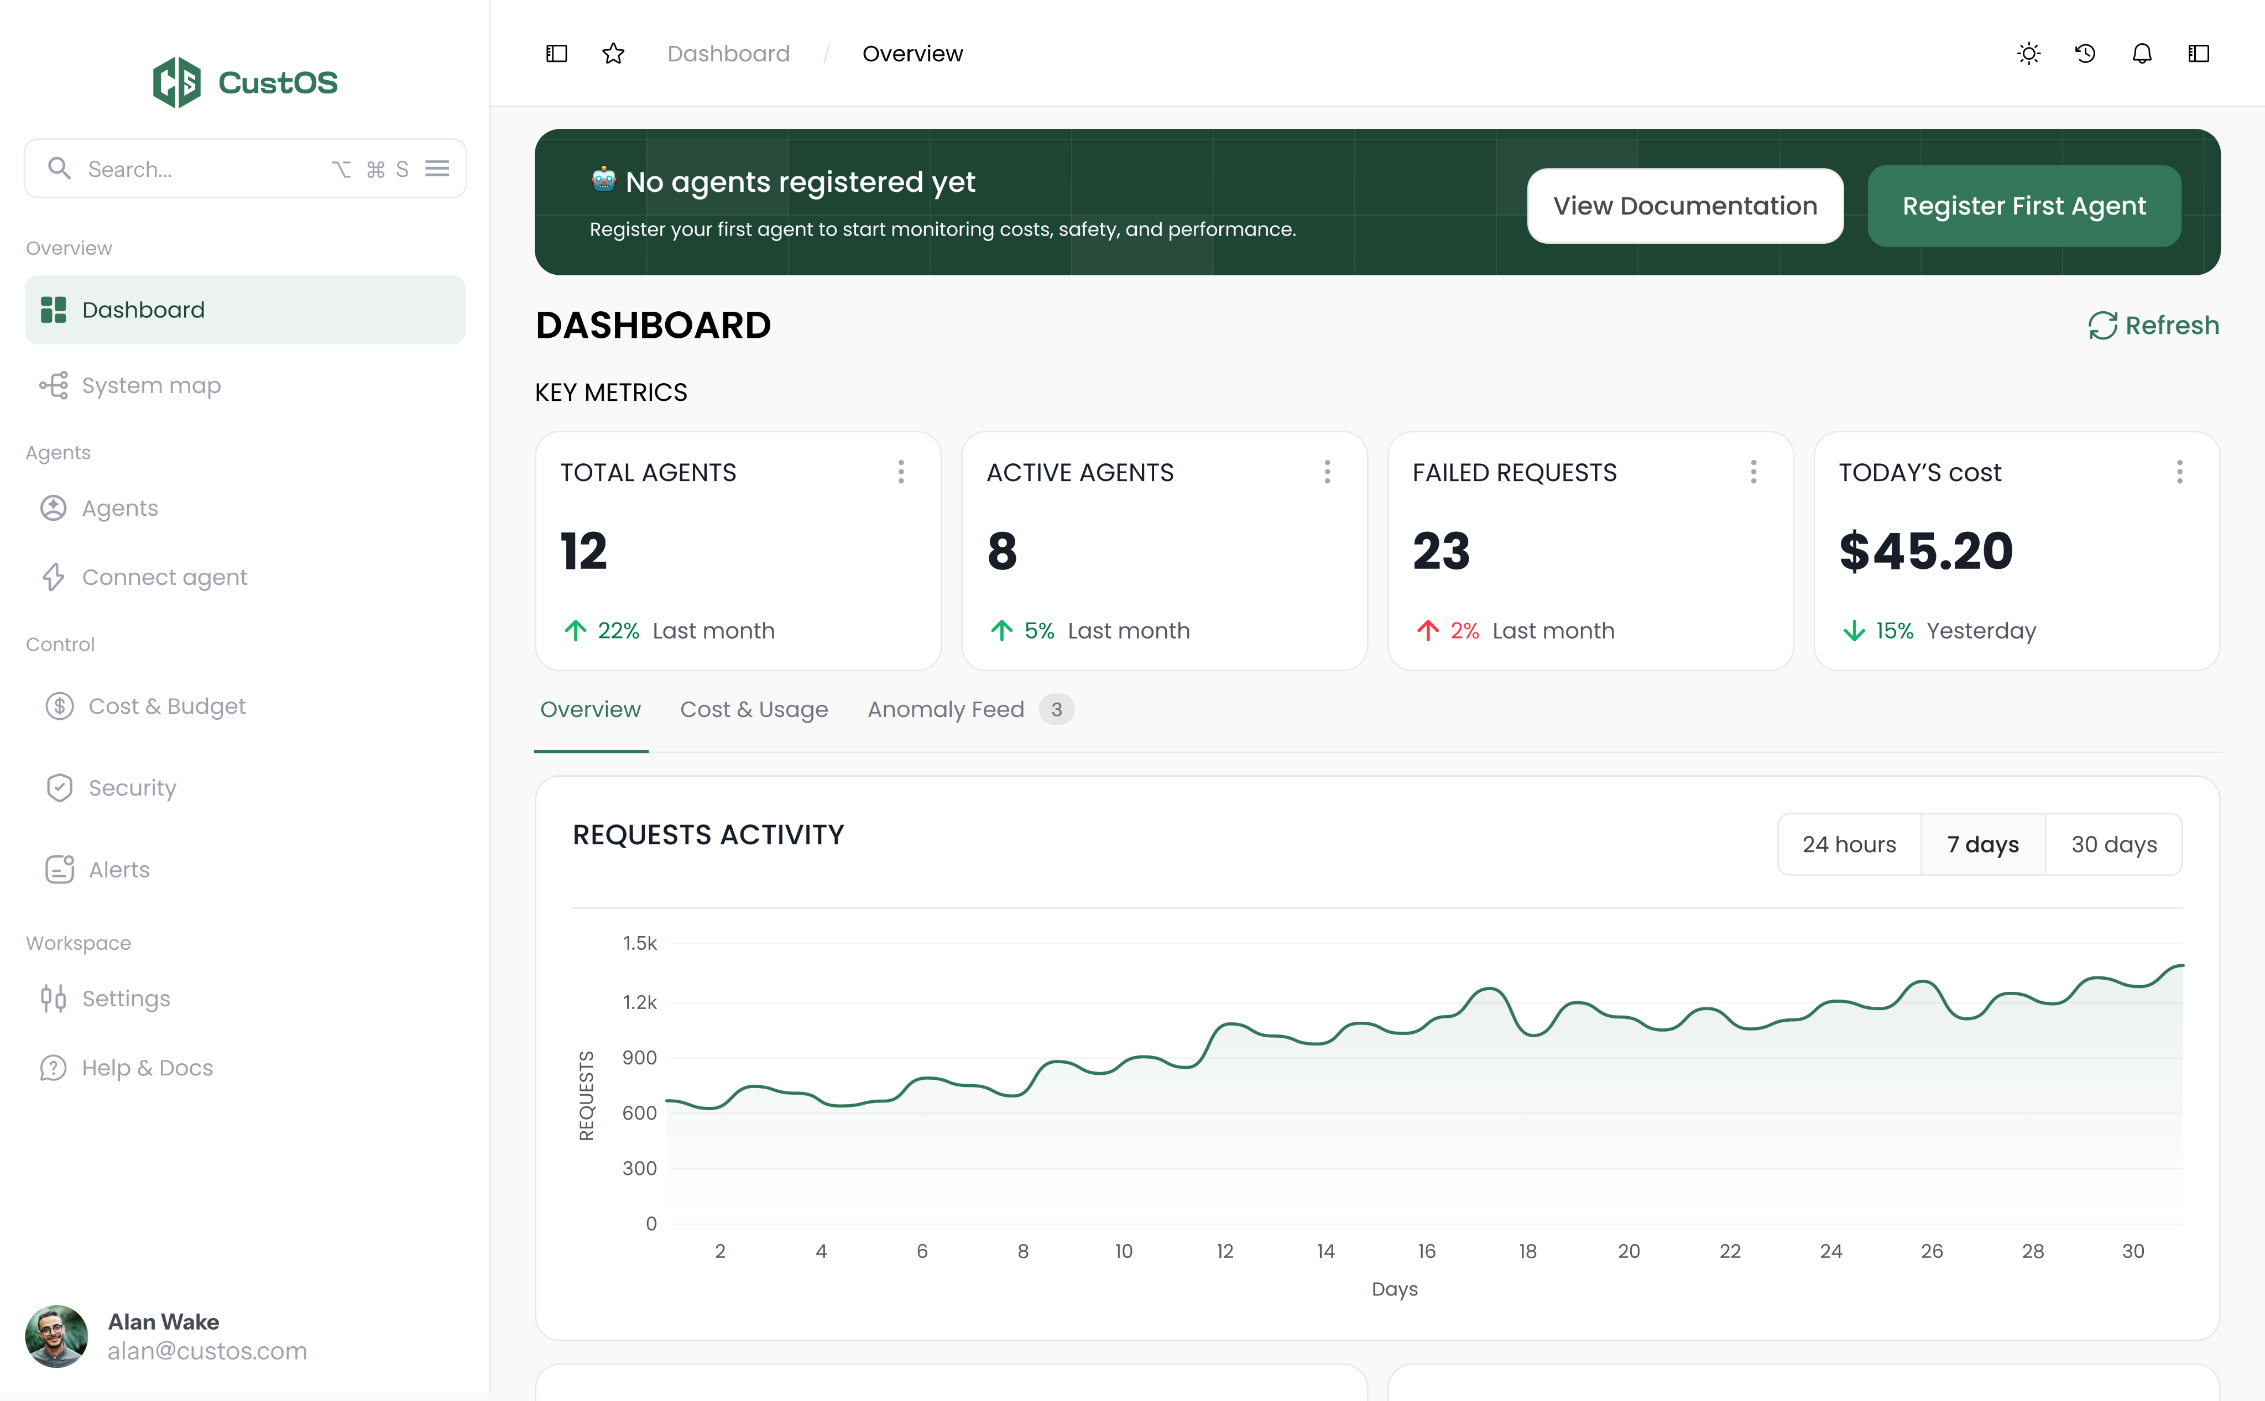Star this page as favorite
Screen dimensions: 2265x1401
(613, 54)
